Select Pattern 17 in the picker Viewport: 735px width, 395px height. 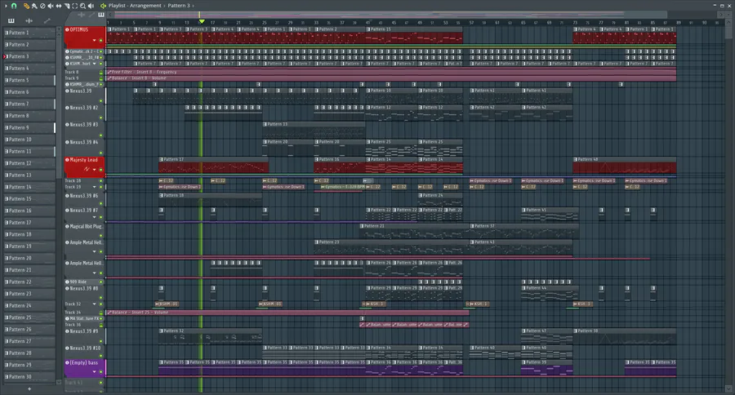[x=29, y=223]
